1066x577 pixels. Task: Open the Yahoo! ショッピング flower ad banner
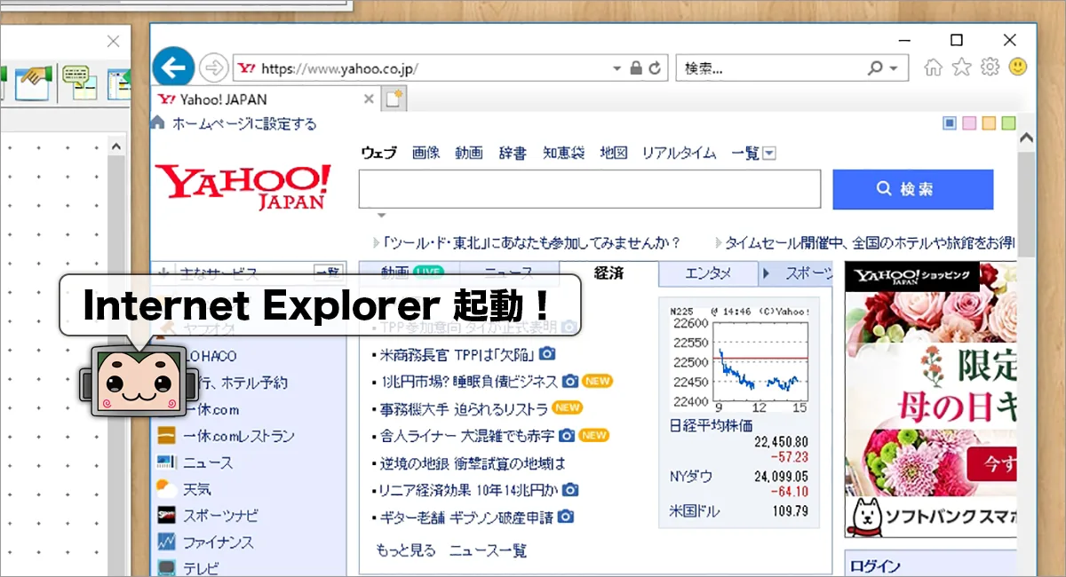tap(931, 400)
